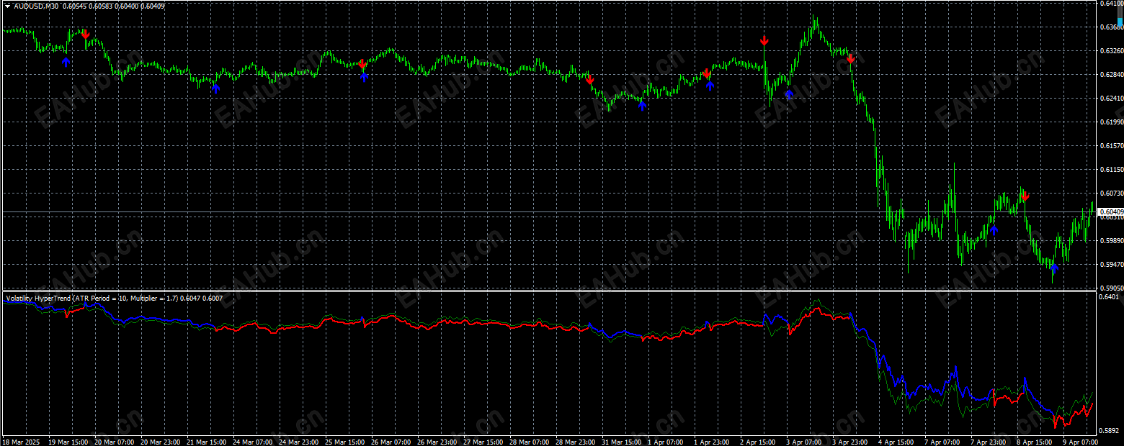The height and width of the screenshot is (446, 1124).
Task: Click the 20 Mar 23:00 time label
Action: [x=159, y=441]
